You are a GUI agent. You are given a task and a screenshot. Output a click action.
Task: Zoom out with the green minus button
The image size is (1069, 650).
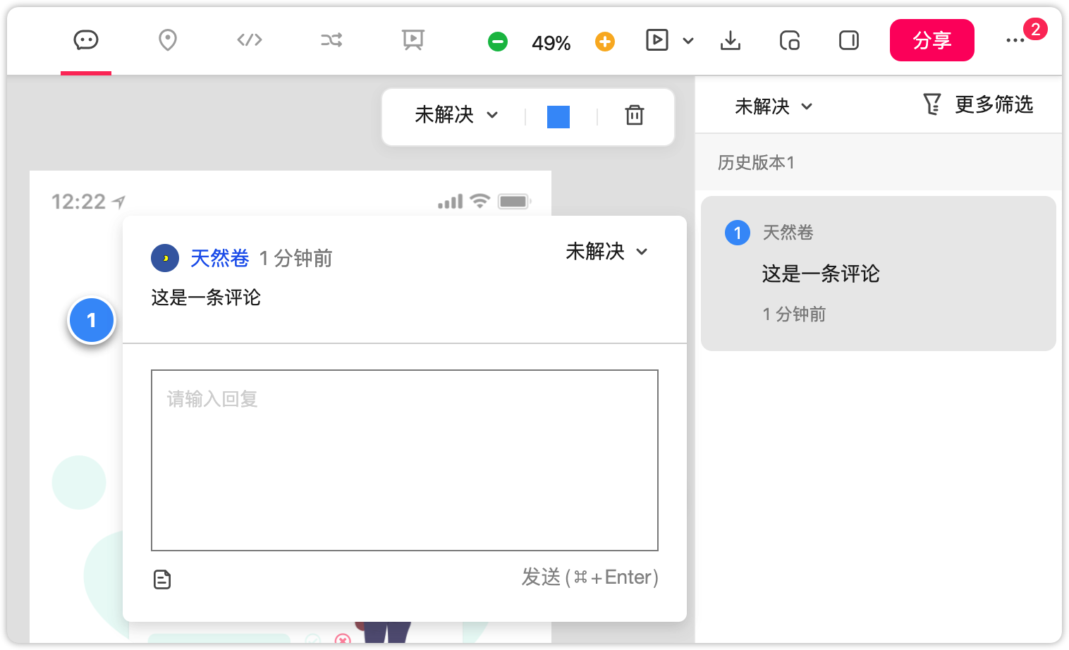tap(498, 42)
